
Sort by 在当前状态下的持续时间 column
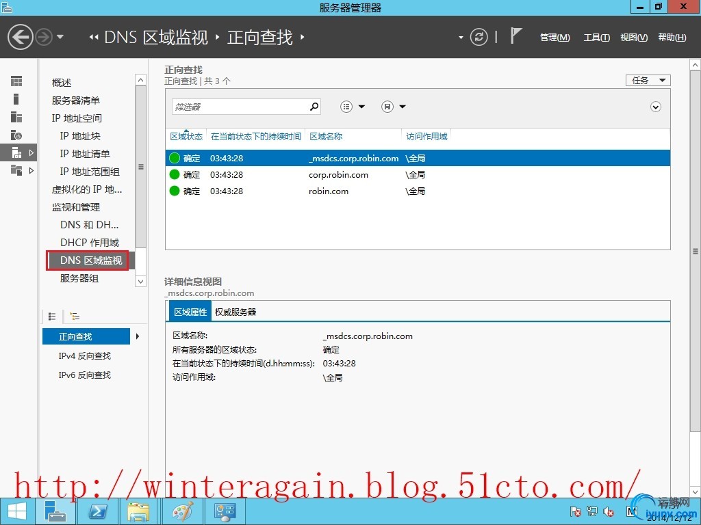coord(256,136)
